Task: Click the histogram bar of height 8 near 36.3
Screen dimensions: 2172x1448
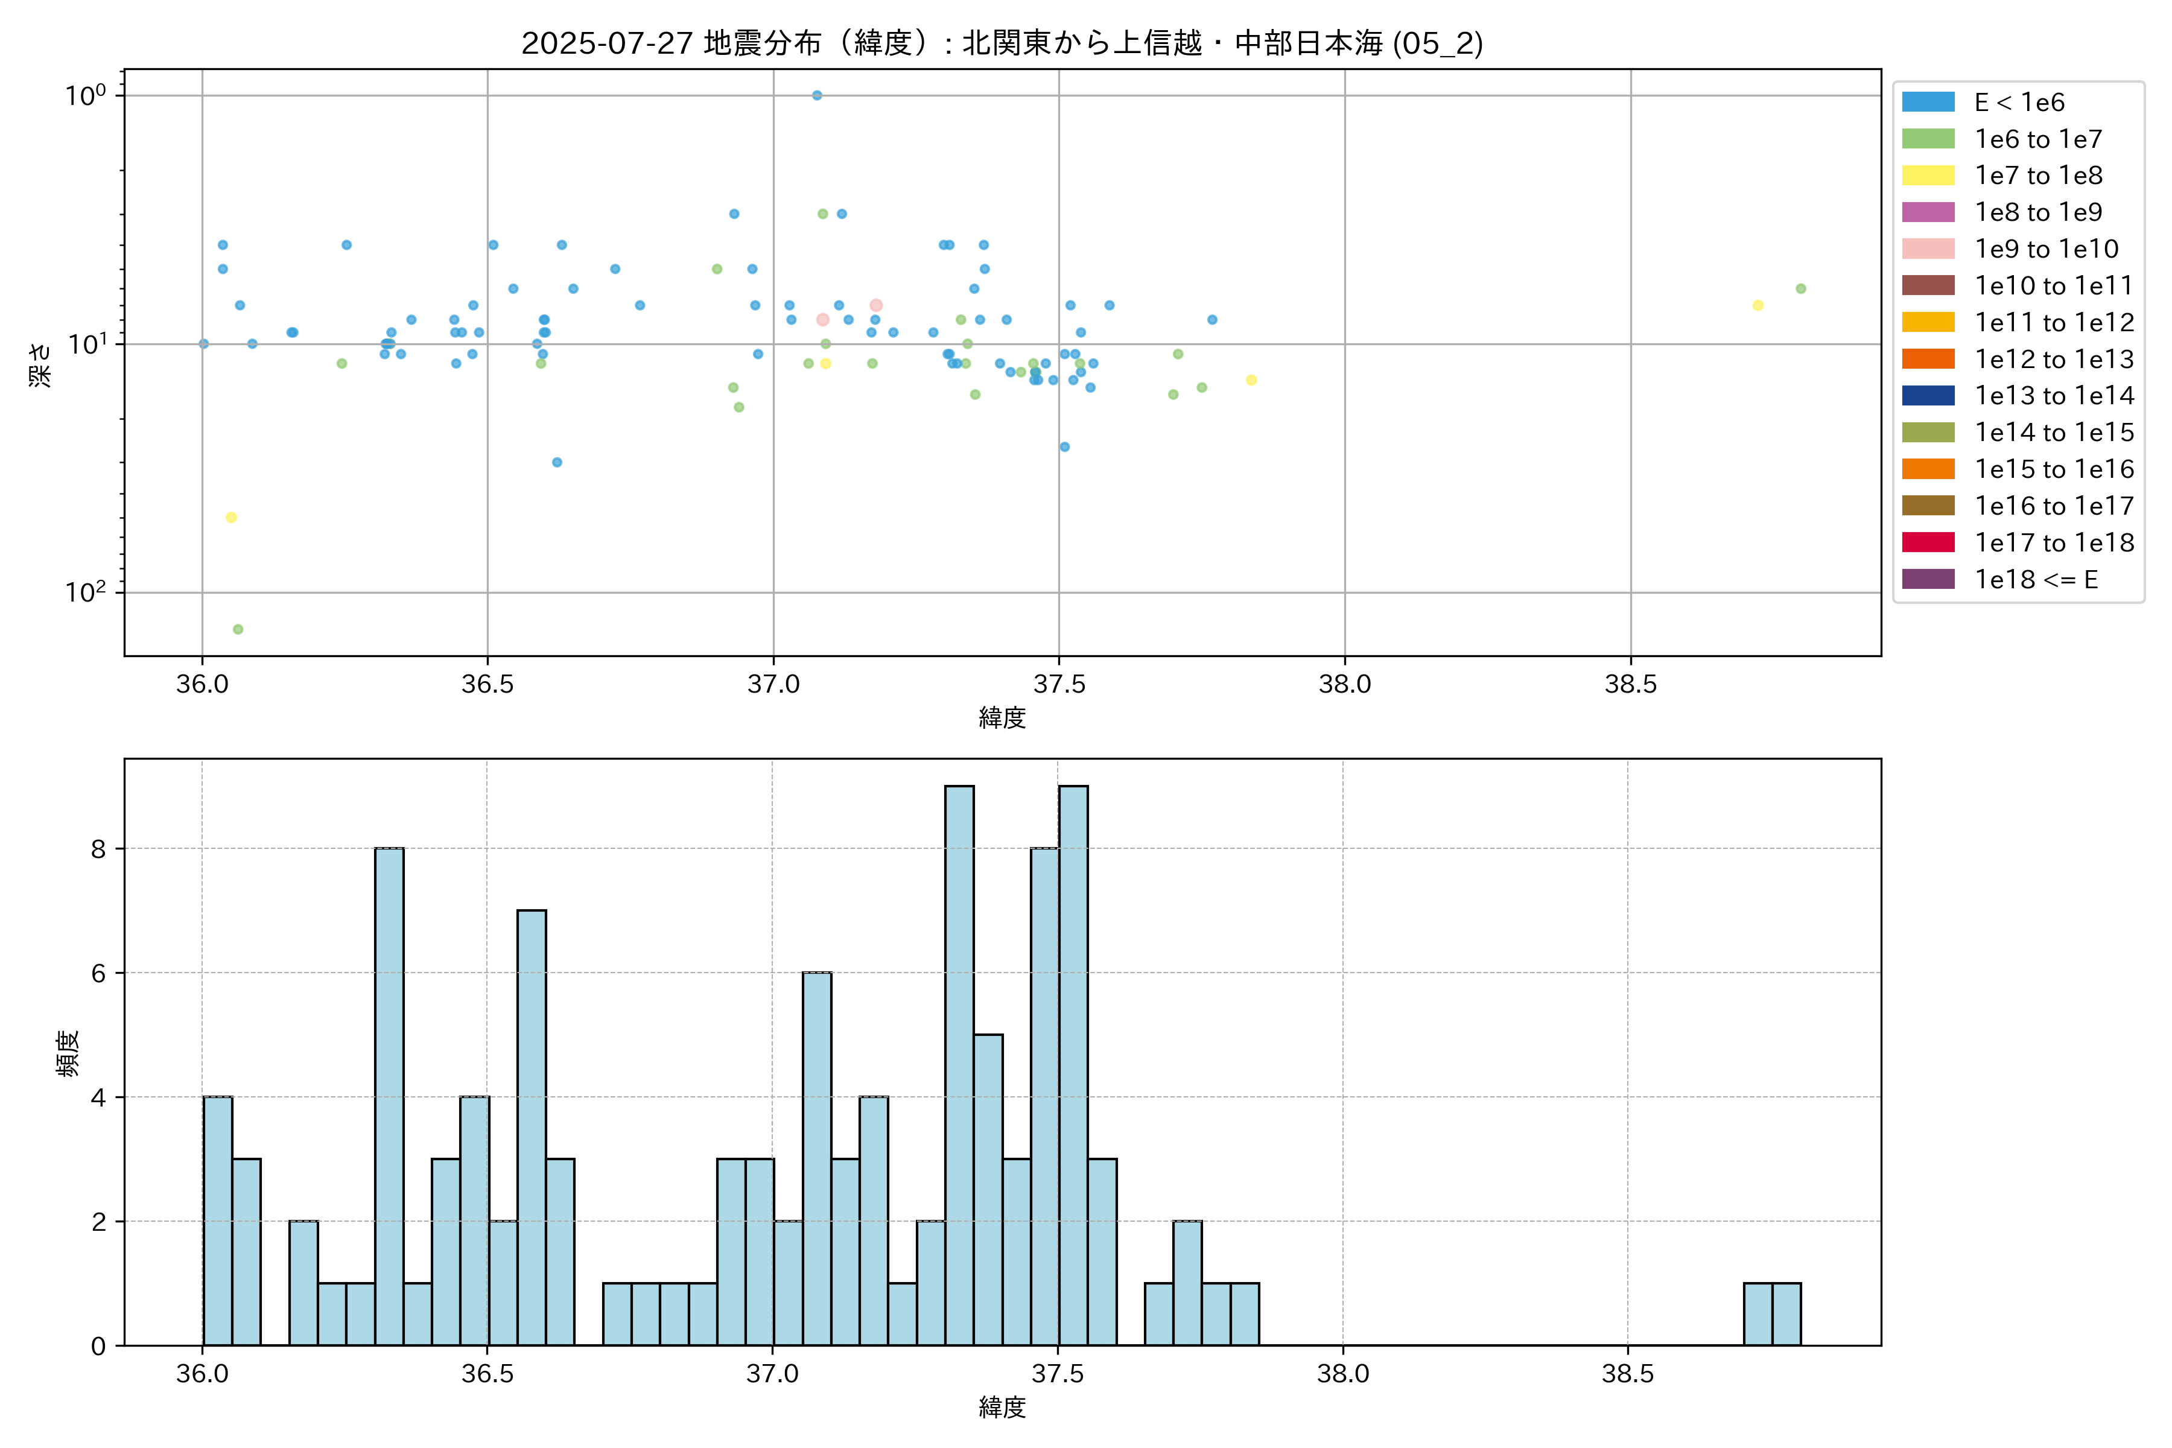Action: coord(389,1096)
